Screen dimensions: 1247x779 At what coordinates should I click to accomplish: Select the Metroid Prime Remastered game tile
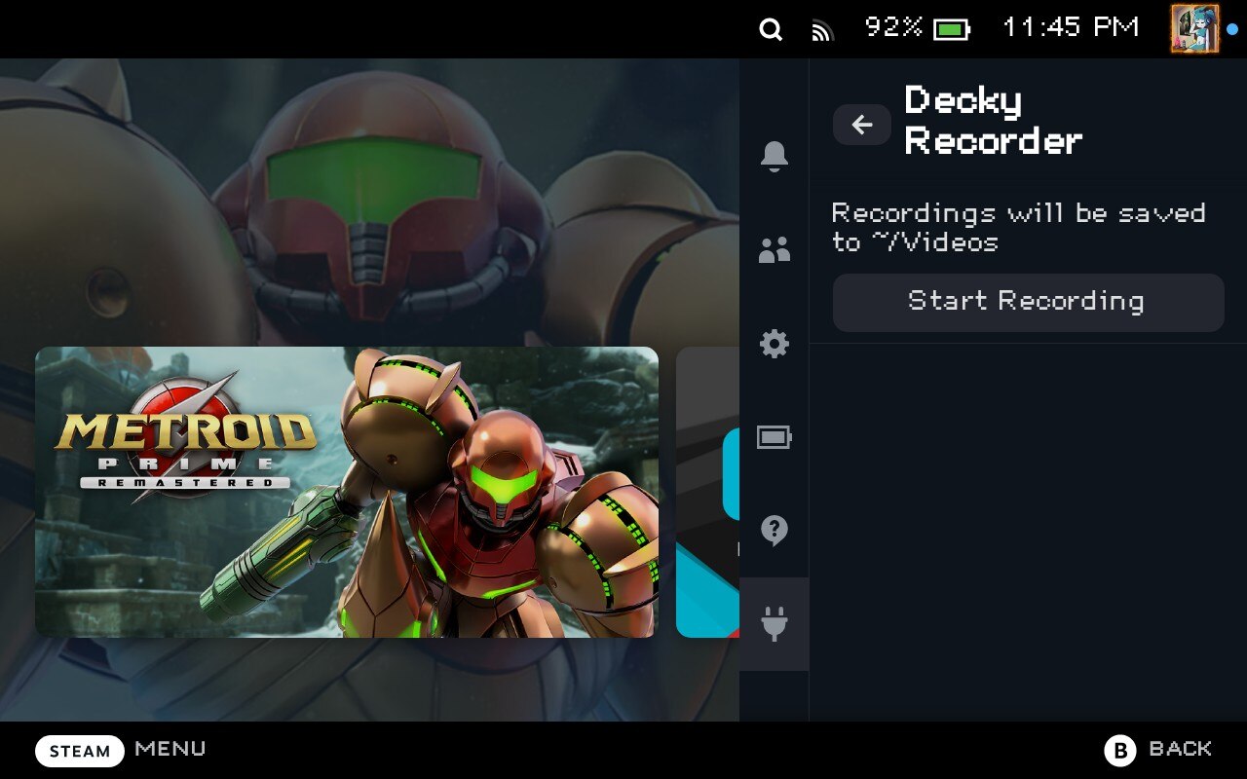tap(347, 493)
